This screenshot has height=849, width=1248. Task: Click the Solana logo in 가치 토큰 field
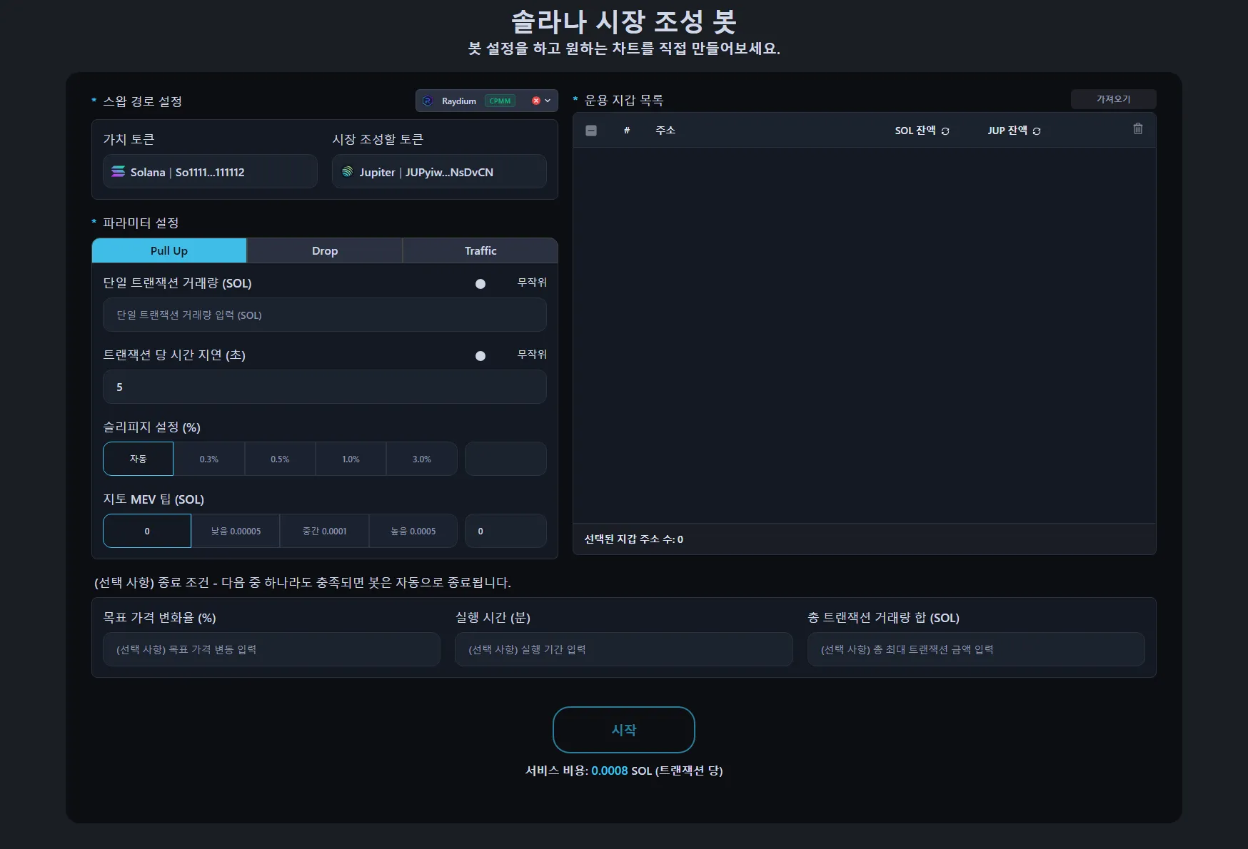pos(119,172)
